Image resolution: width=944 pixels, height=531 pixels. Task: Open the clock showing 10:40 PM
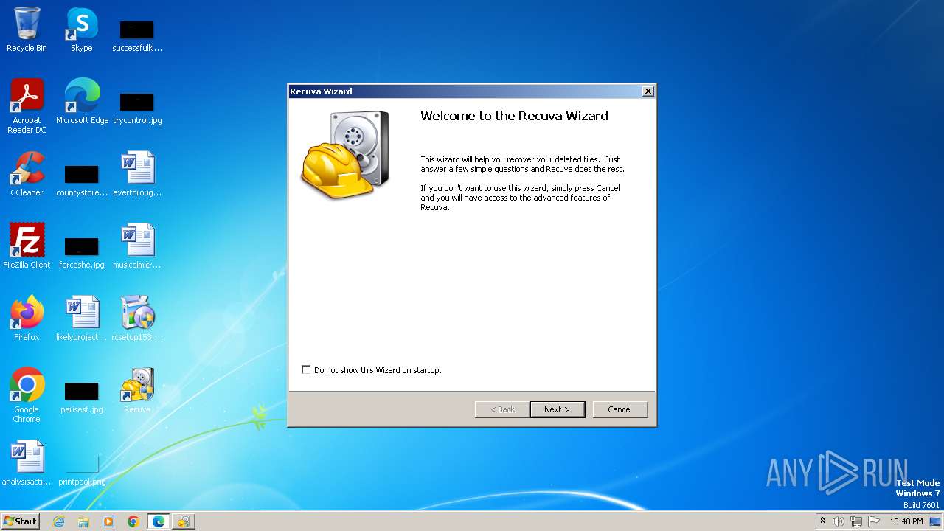pos(906,521)
